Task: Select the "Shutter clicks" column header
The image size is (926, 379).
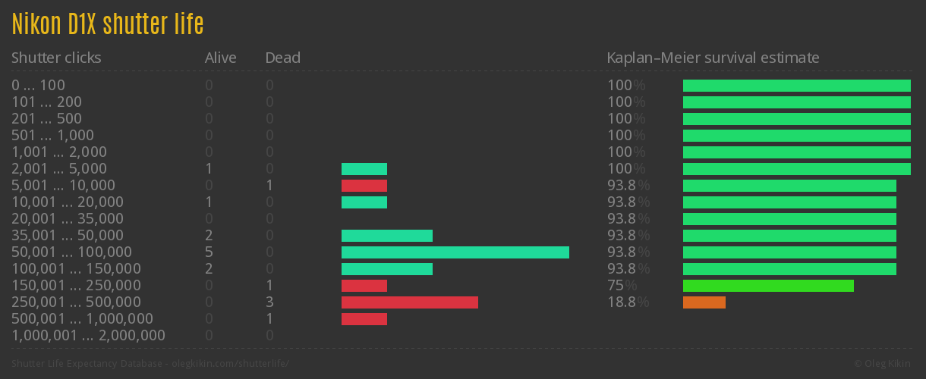Action: point(56,58)
